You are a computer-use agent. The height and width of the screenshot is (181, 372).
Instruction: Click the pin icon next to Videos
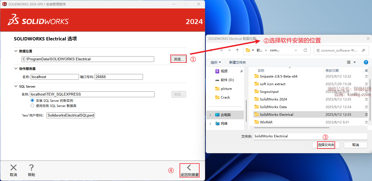pyautogui.click(x=241, y=71)
